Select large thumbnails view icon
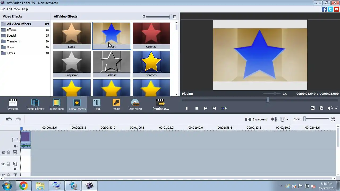This screenshot has width=340, height=191. click(x=175, y=16)
